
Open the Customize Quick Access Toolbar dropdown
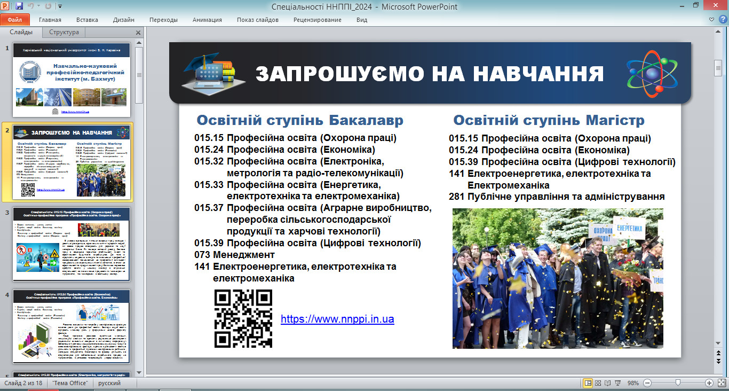tap(59, 6)
